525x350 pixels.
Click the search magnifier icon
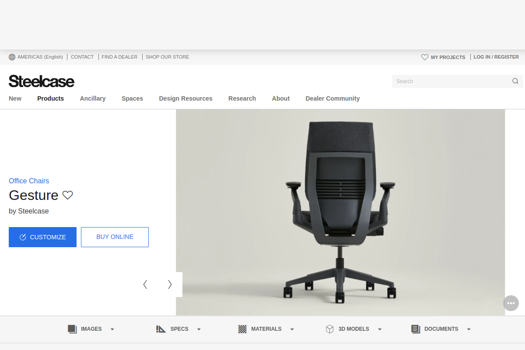pyautogui.click(x=515, y=81)
